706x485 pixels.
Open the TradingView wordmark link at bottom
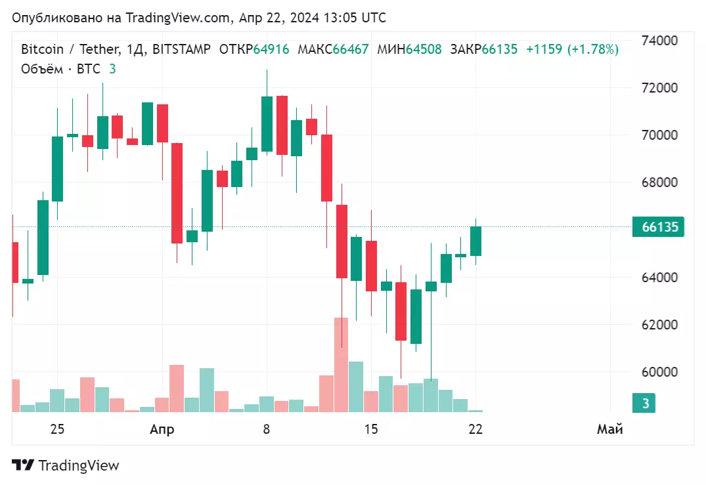point(79,465)
